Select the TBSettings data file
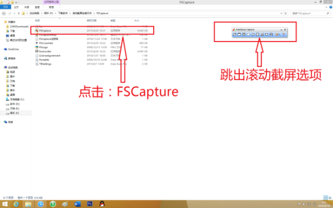Image resolution: width=333 pixels, height=208 pixels. point(92,64)
